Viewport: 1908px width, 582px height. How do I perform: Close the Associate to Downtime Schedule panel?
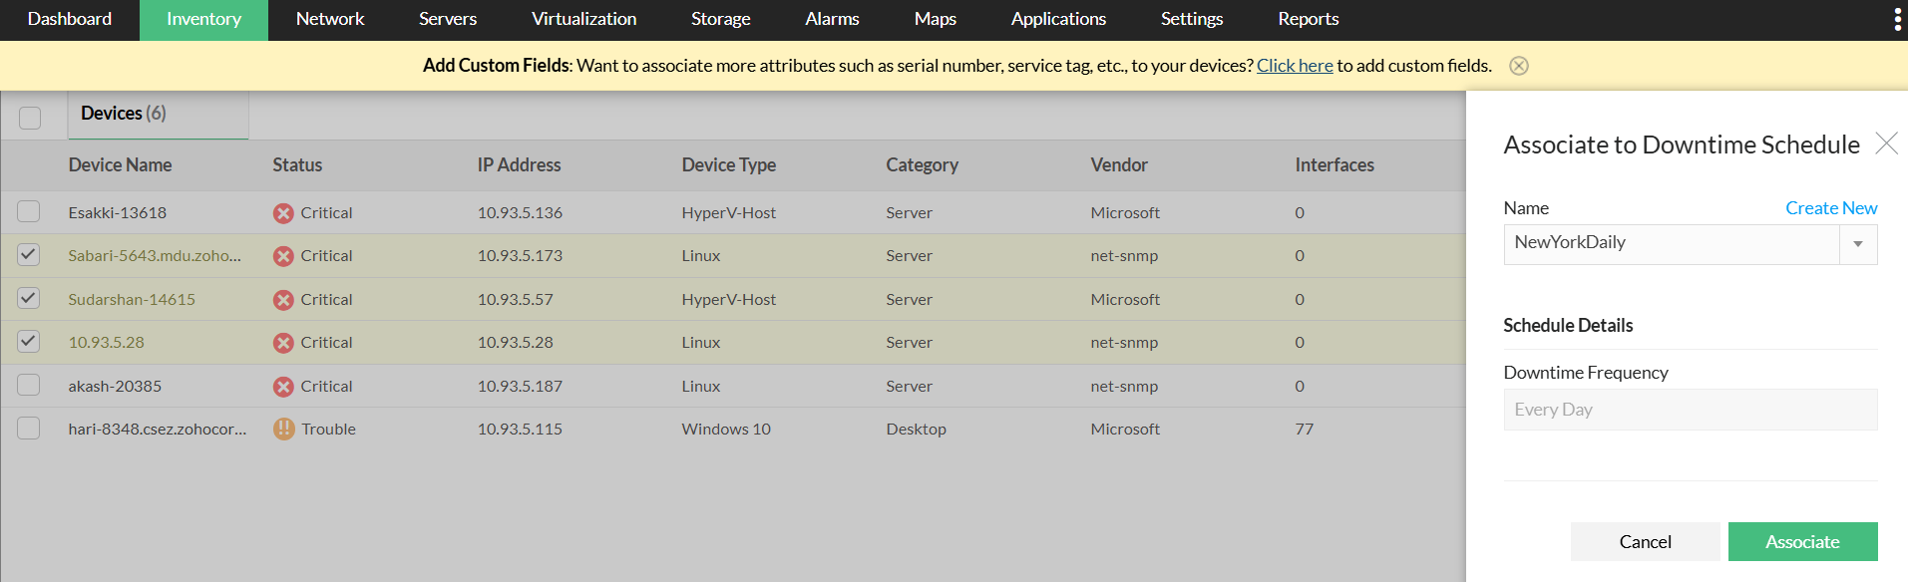pos(1886,144)
